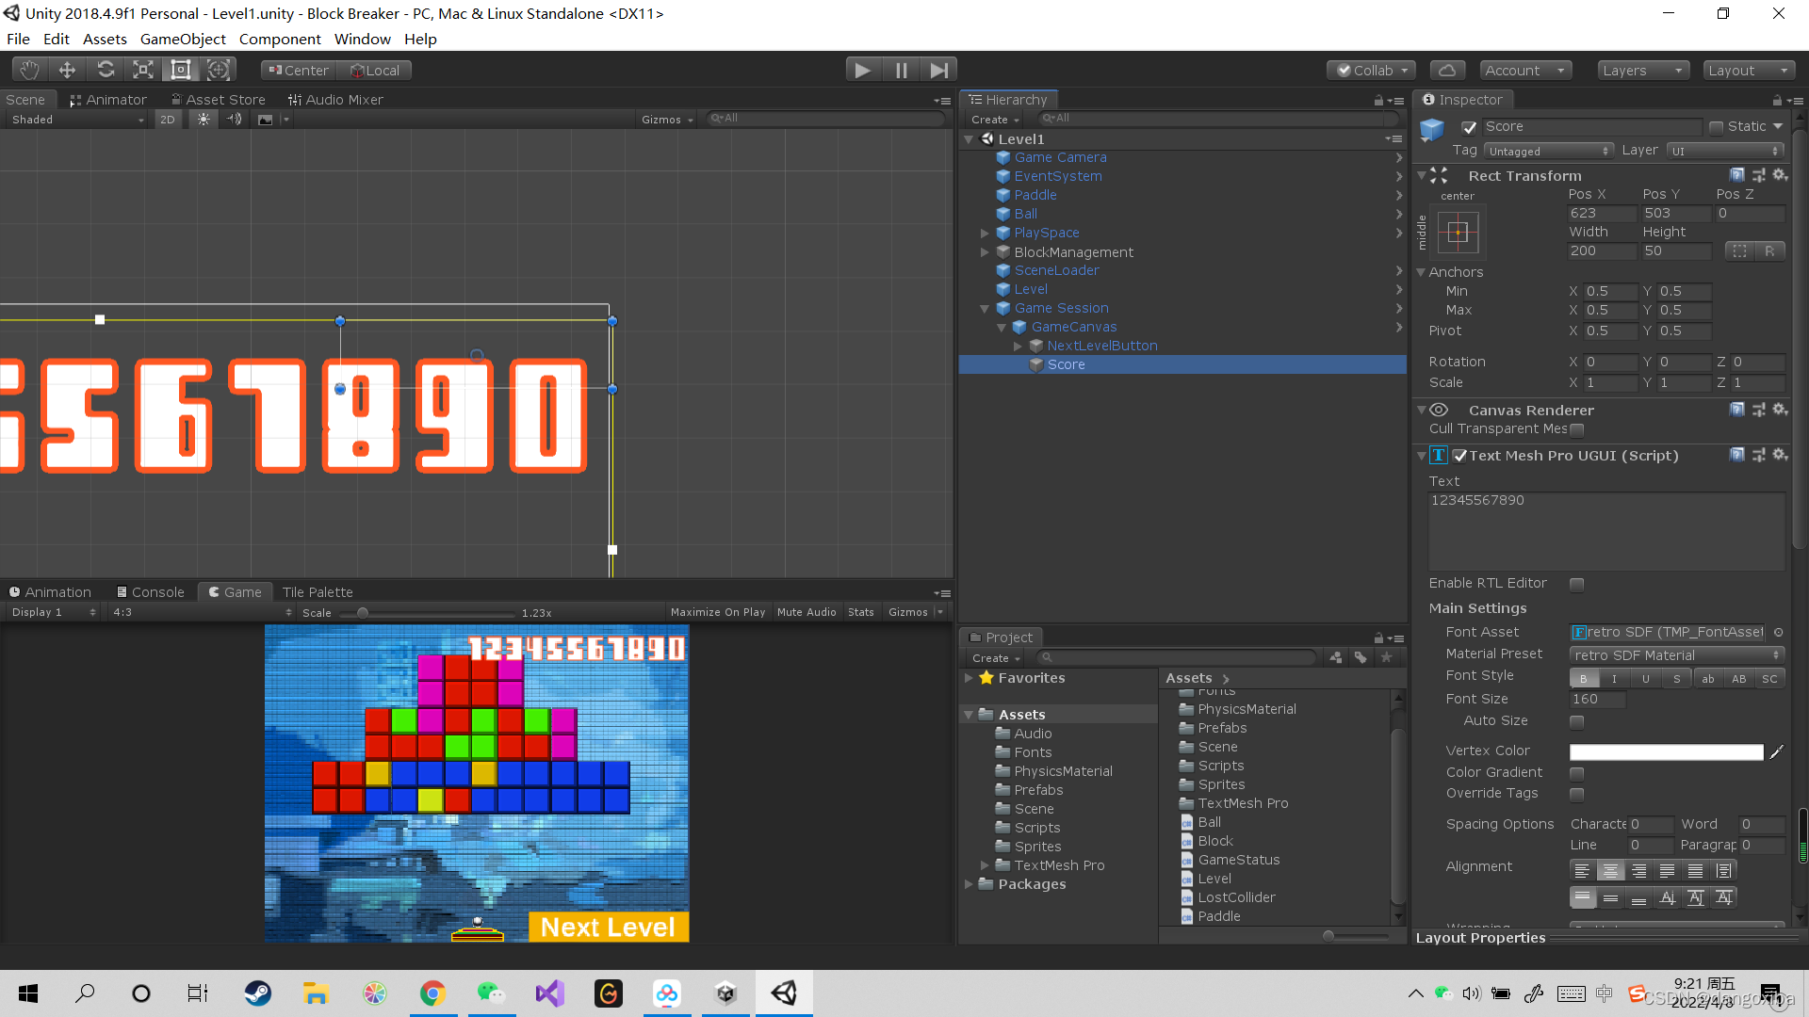
Task: Expand the PlaySpace hierarchy item
Action: (985, 233)
